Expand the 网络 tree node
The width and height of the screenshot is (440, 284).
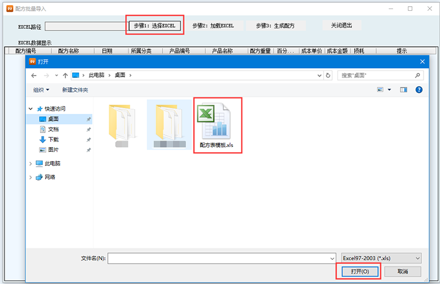pos(30,177)
